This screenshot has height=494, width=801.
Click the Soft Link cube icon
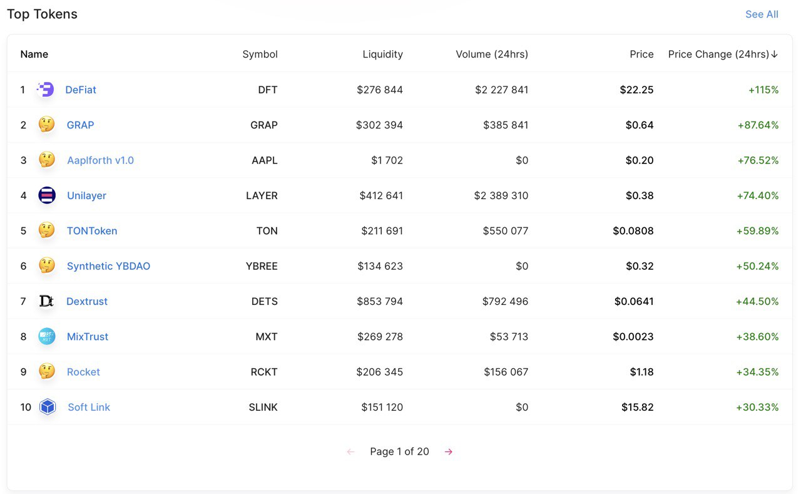pyautogui.click(x=48, y=407)
